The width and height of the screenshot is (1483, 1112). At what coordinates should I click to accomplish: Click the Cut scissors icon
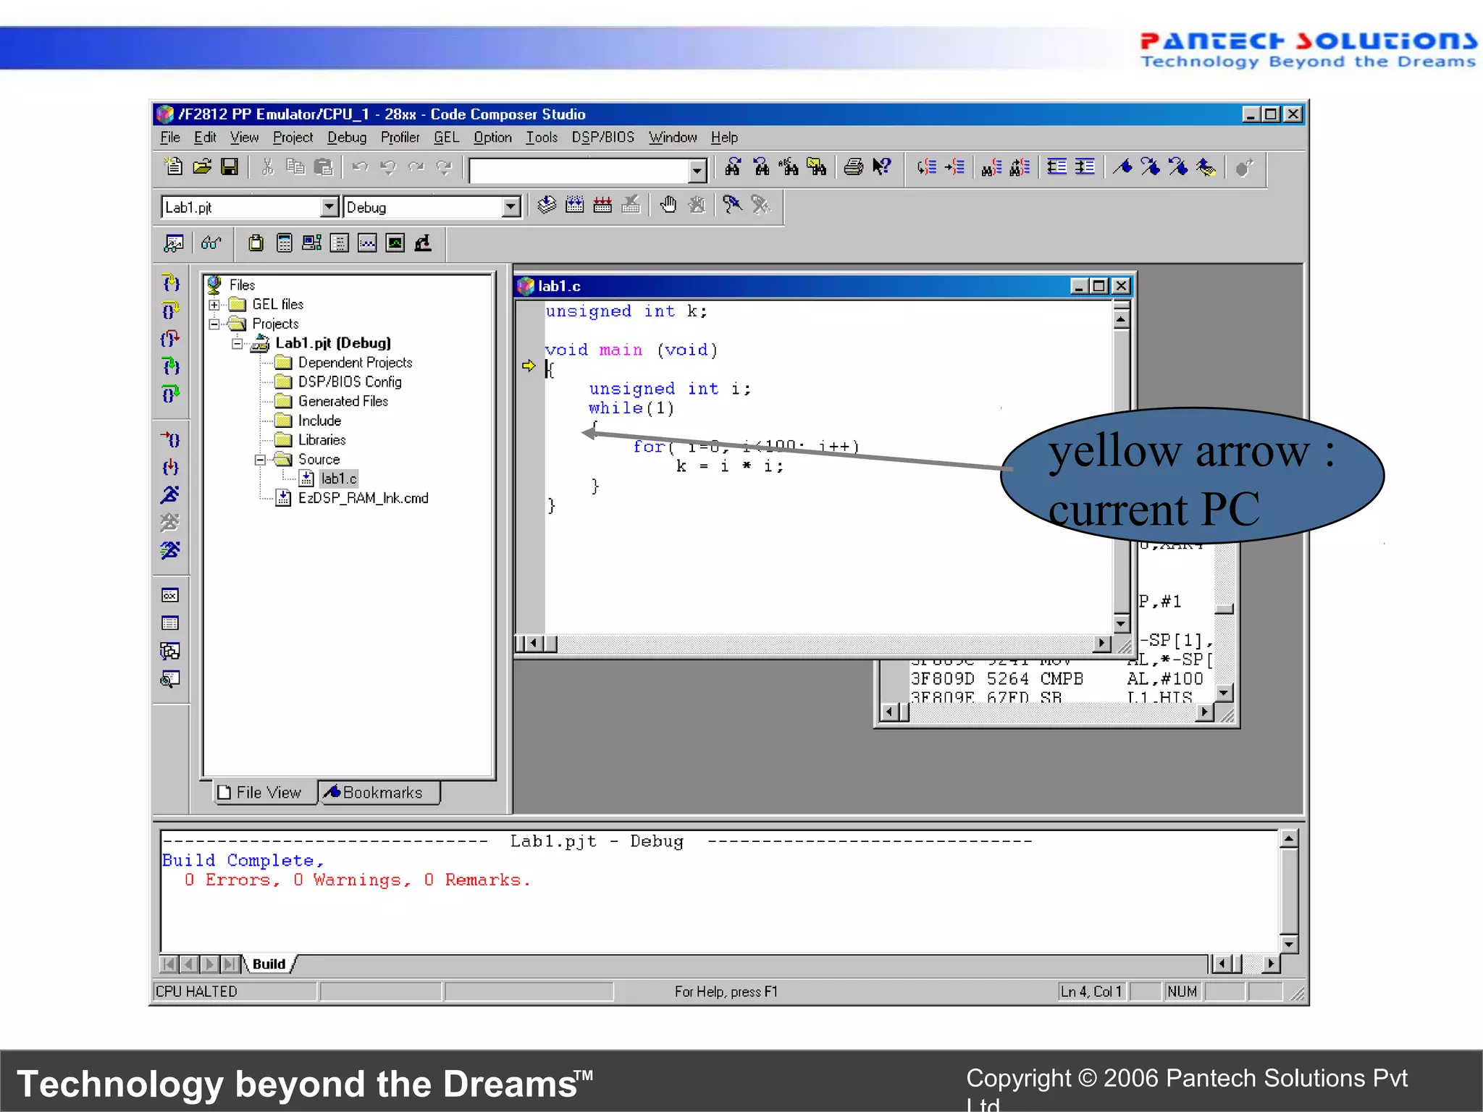point(268,167)
